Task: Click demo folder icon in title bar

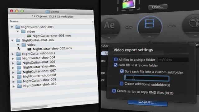Action: (x=48, y=12)
